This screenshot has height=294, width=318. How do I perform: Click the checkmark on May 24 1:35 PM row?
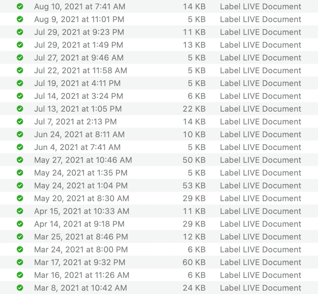(x=20, y=173)
